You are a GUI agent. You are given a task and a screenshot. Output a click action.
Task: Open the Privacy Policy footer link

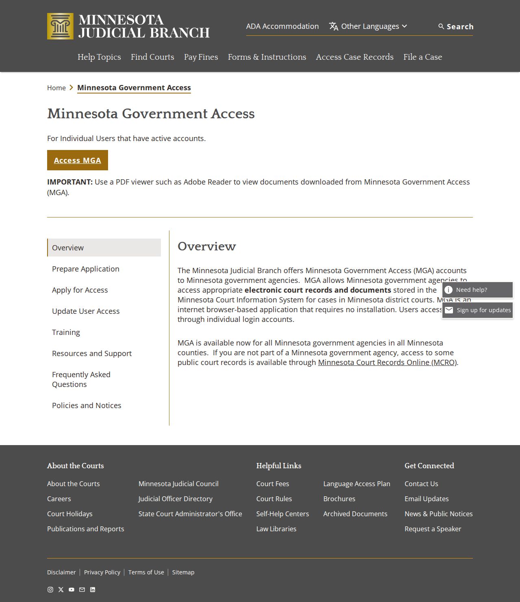click(x=102, y=572)
